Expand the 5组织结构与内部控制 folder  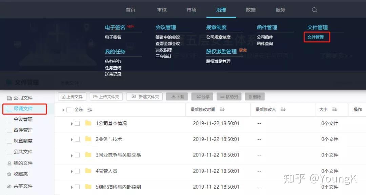click(x=71, y=187)
